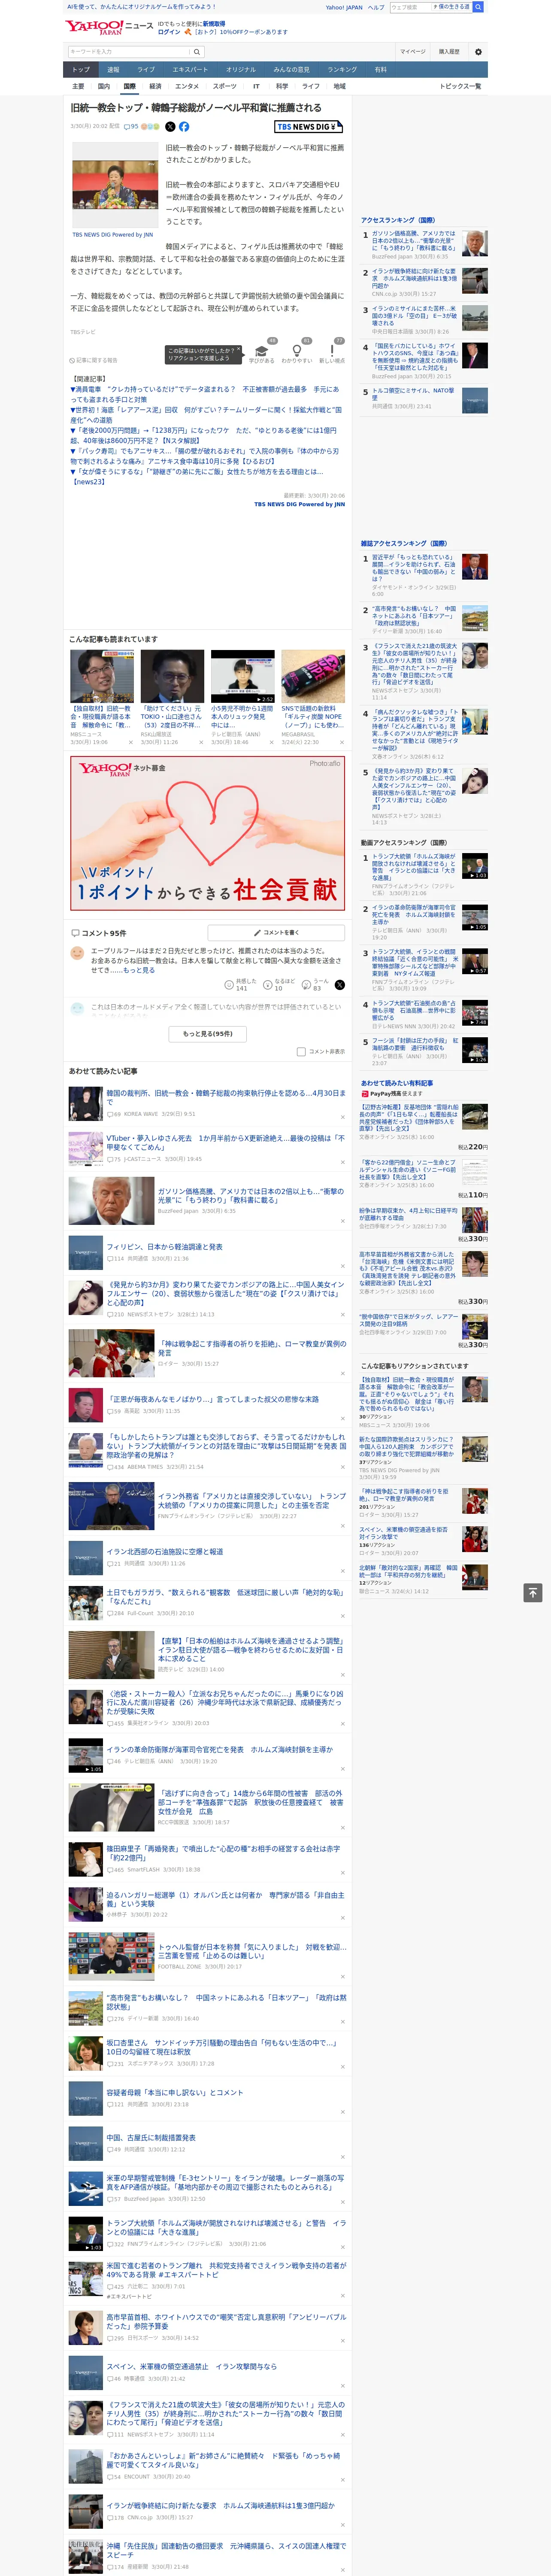Click Yahoo ネット募金 社会貢献 banner
Viewport: 551px width, 2576px height.
207,832
